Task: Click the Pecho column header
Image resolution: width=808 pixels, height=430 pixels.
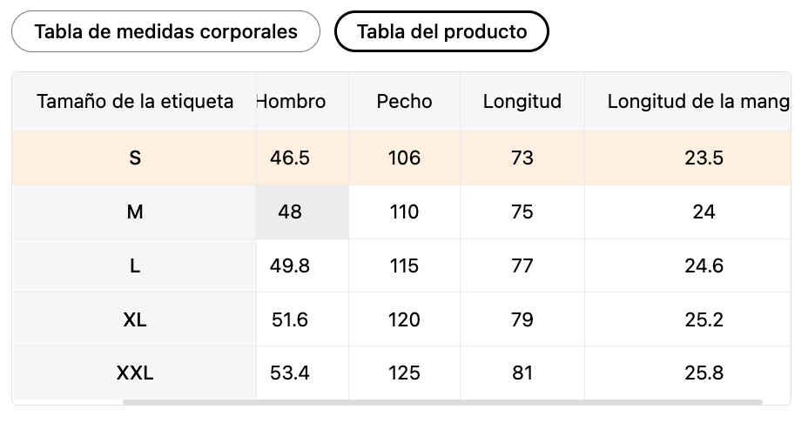Action: [405, 102]
